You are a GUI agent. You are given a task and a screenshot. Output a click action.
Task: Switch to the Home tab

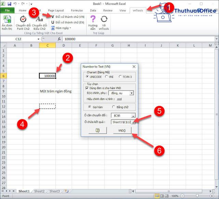click(x=23, y=11)
